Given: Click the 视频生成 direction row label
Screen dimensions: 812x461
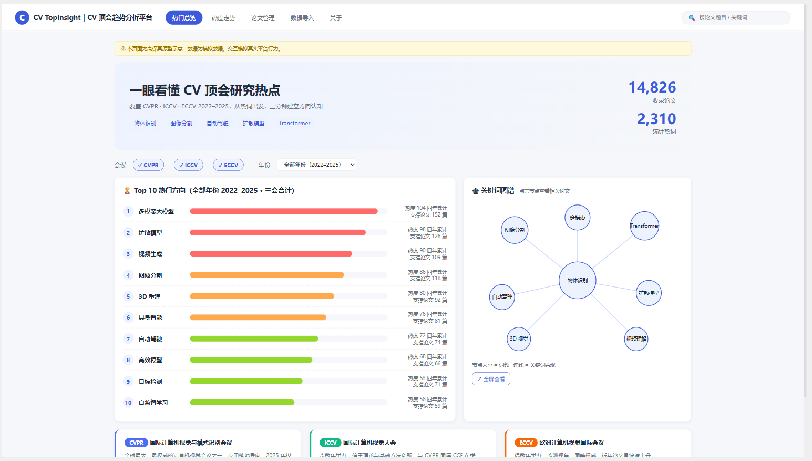Looking at the screenshot, I should point(150,254).
